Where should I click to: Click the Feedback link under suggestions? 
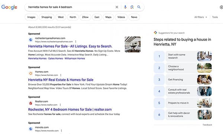[x=207, y=125]
